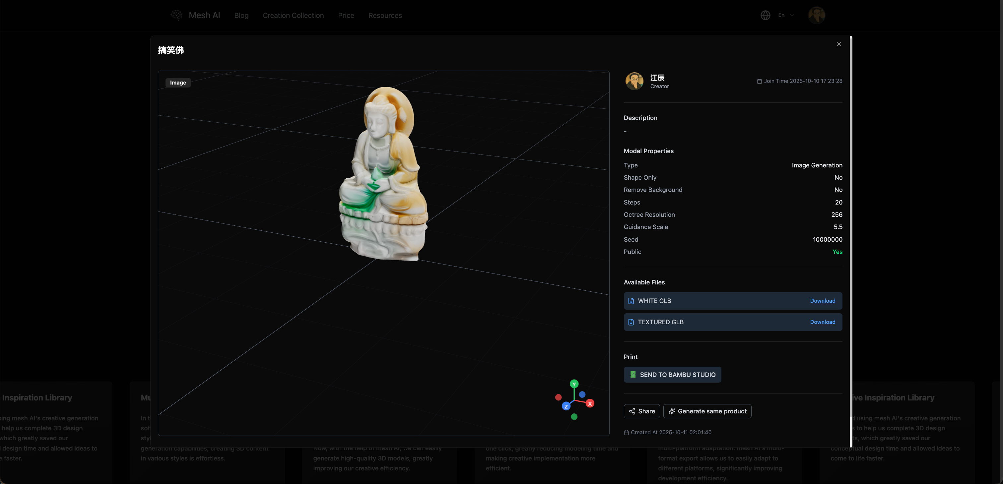
Task: Click the WHITE GLB file icon
Action: [x=631, y=301]
